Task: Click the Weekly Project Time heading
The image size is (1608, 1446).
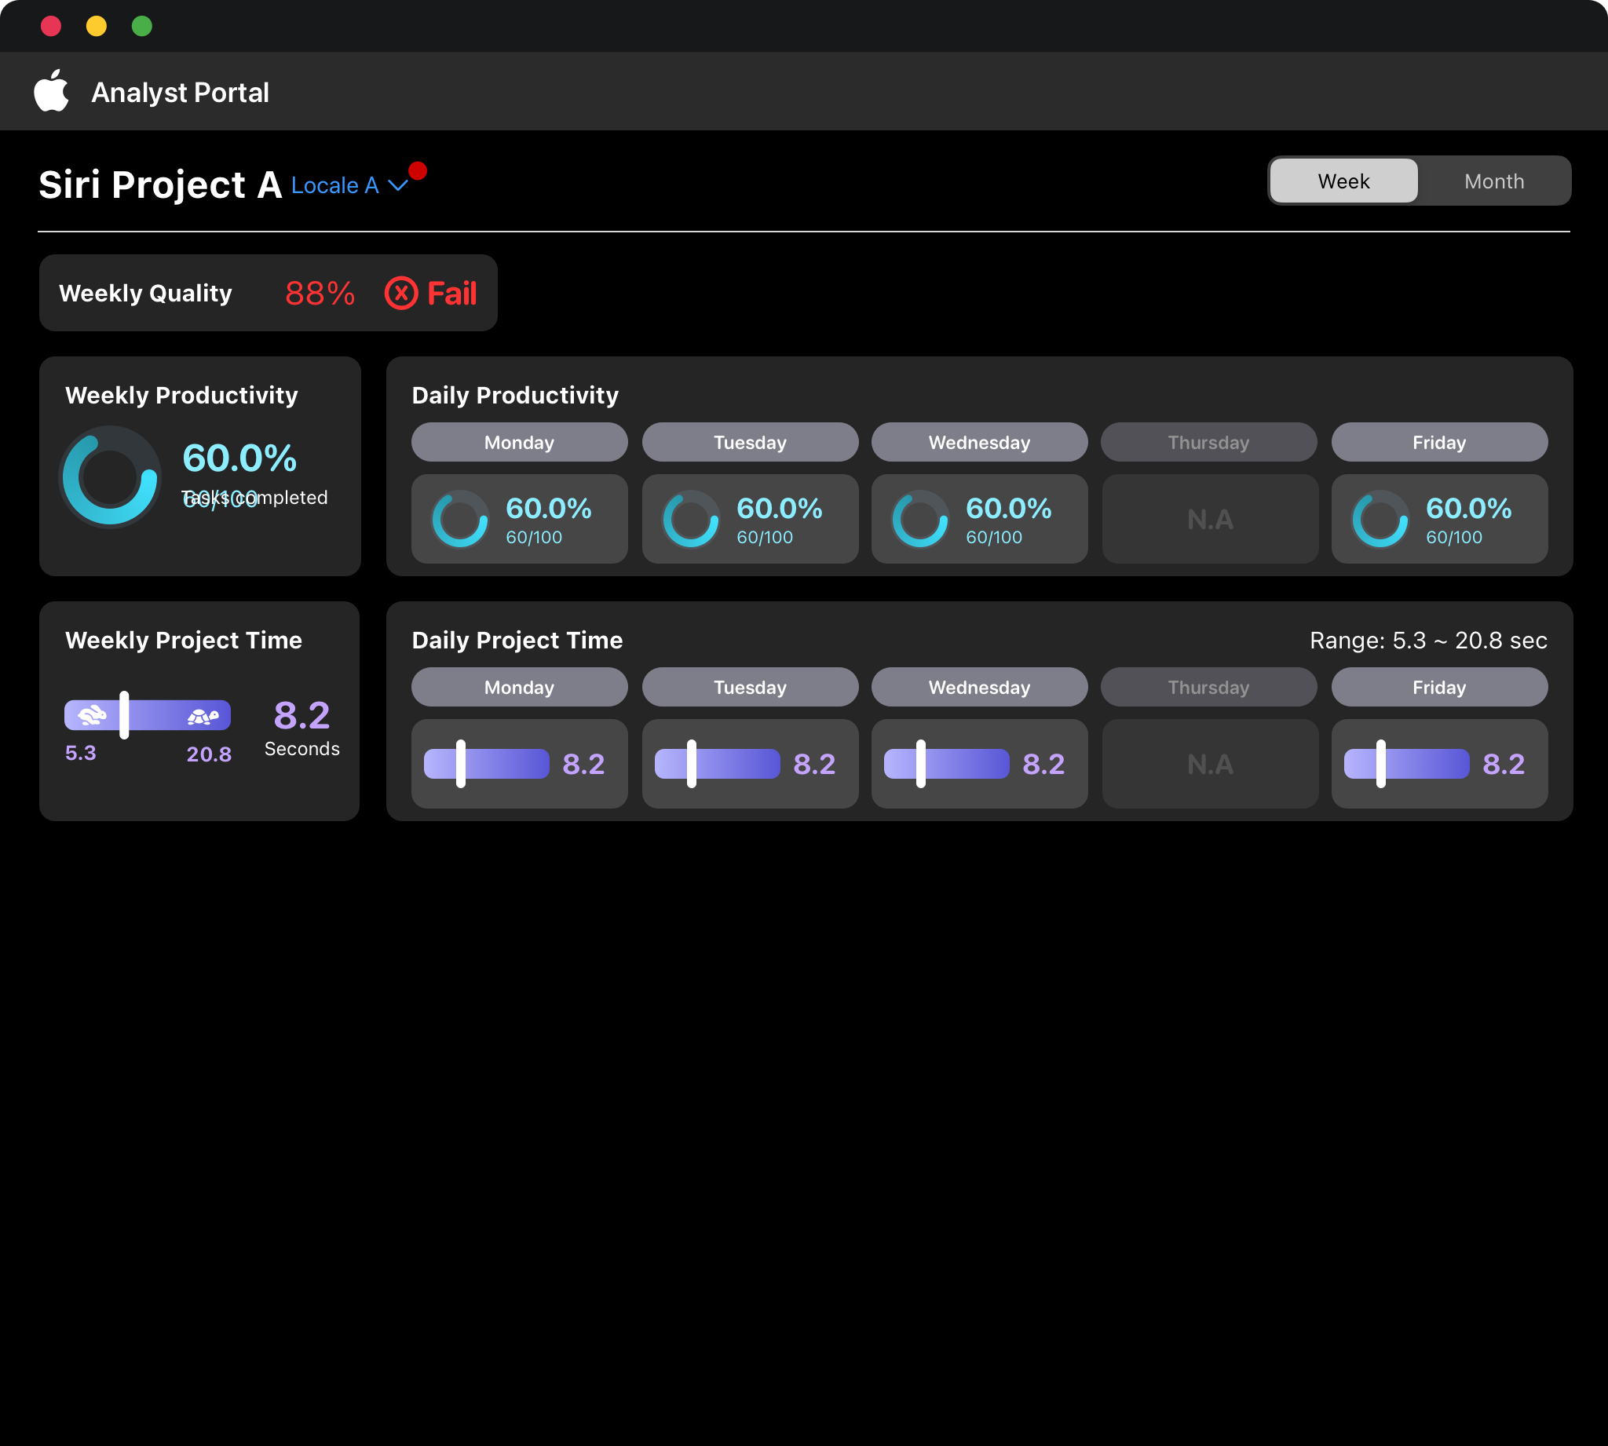Action: (x=184, y=641)
